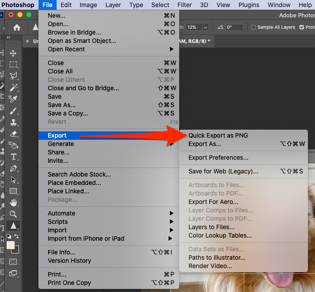The image size is (315, 292).
Task: Choose Version History
Action: [x=109, y=261]
